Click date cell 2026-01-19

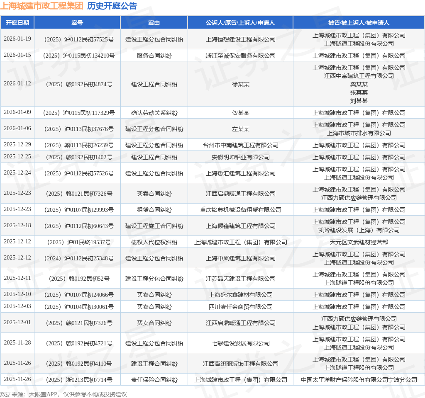click(17, 39)
